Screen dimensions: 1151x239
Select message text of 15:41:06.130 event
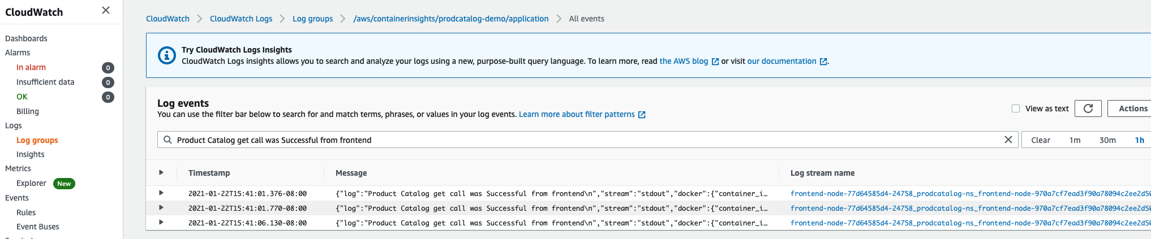pyautogui.click(x=552, y=223)
